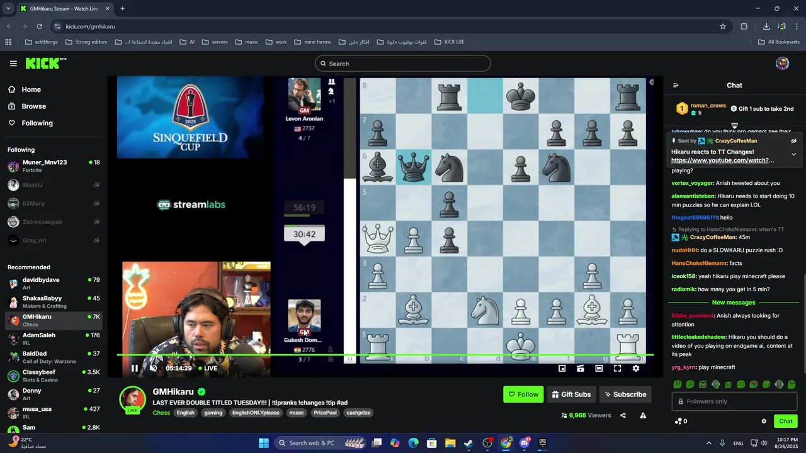
Task: Click the green Chat send button
Action: tap(786, 421)
